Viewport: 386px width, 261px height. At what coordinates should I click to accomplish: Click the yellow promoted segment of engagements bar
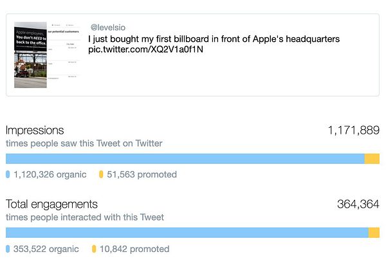point(374,233)
